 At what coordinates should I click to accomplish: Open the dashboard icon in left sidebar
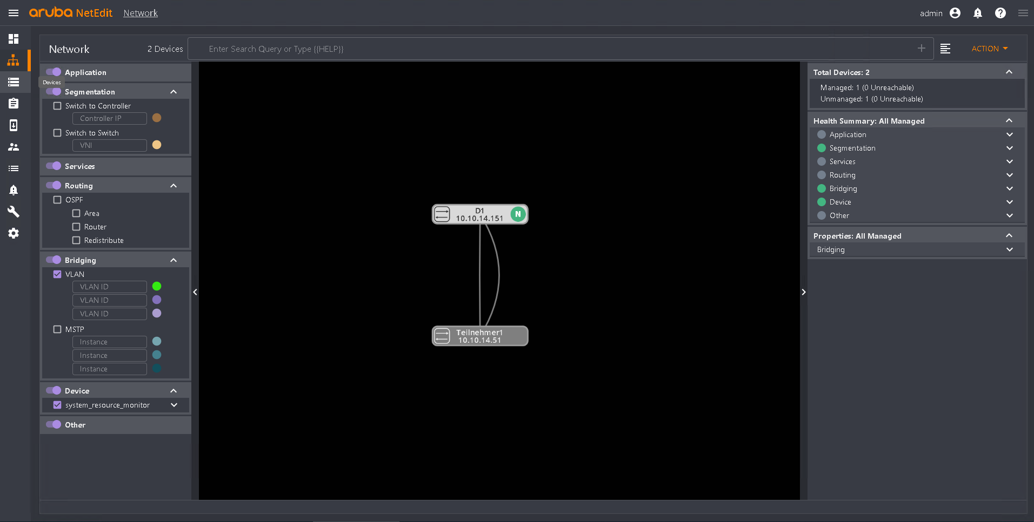[x=14, y=39]
